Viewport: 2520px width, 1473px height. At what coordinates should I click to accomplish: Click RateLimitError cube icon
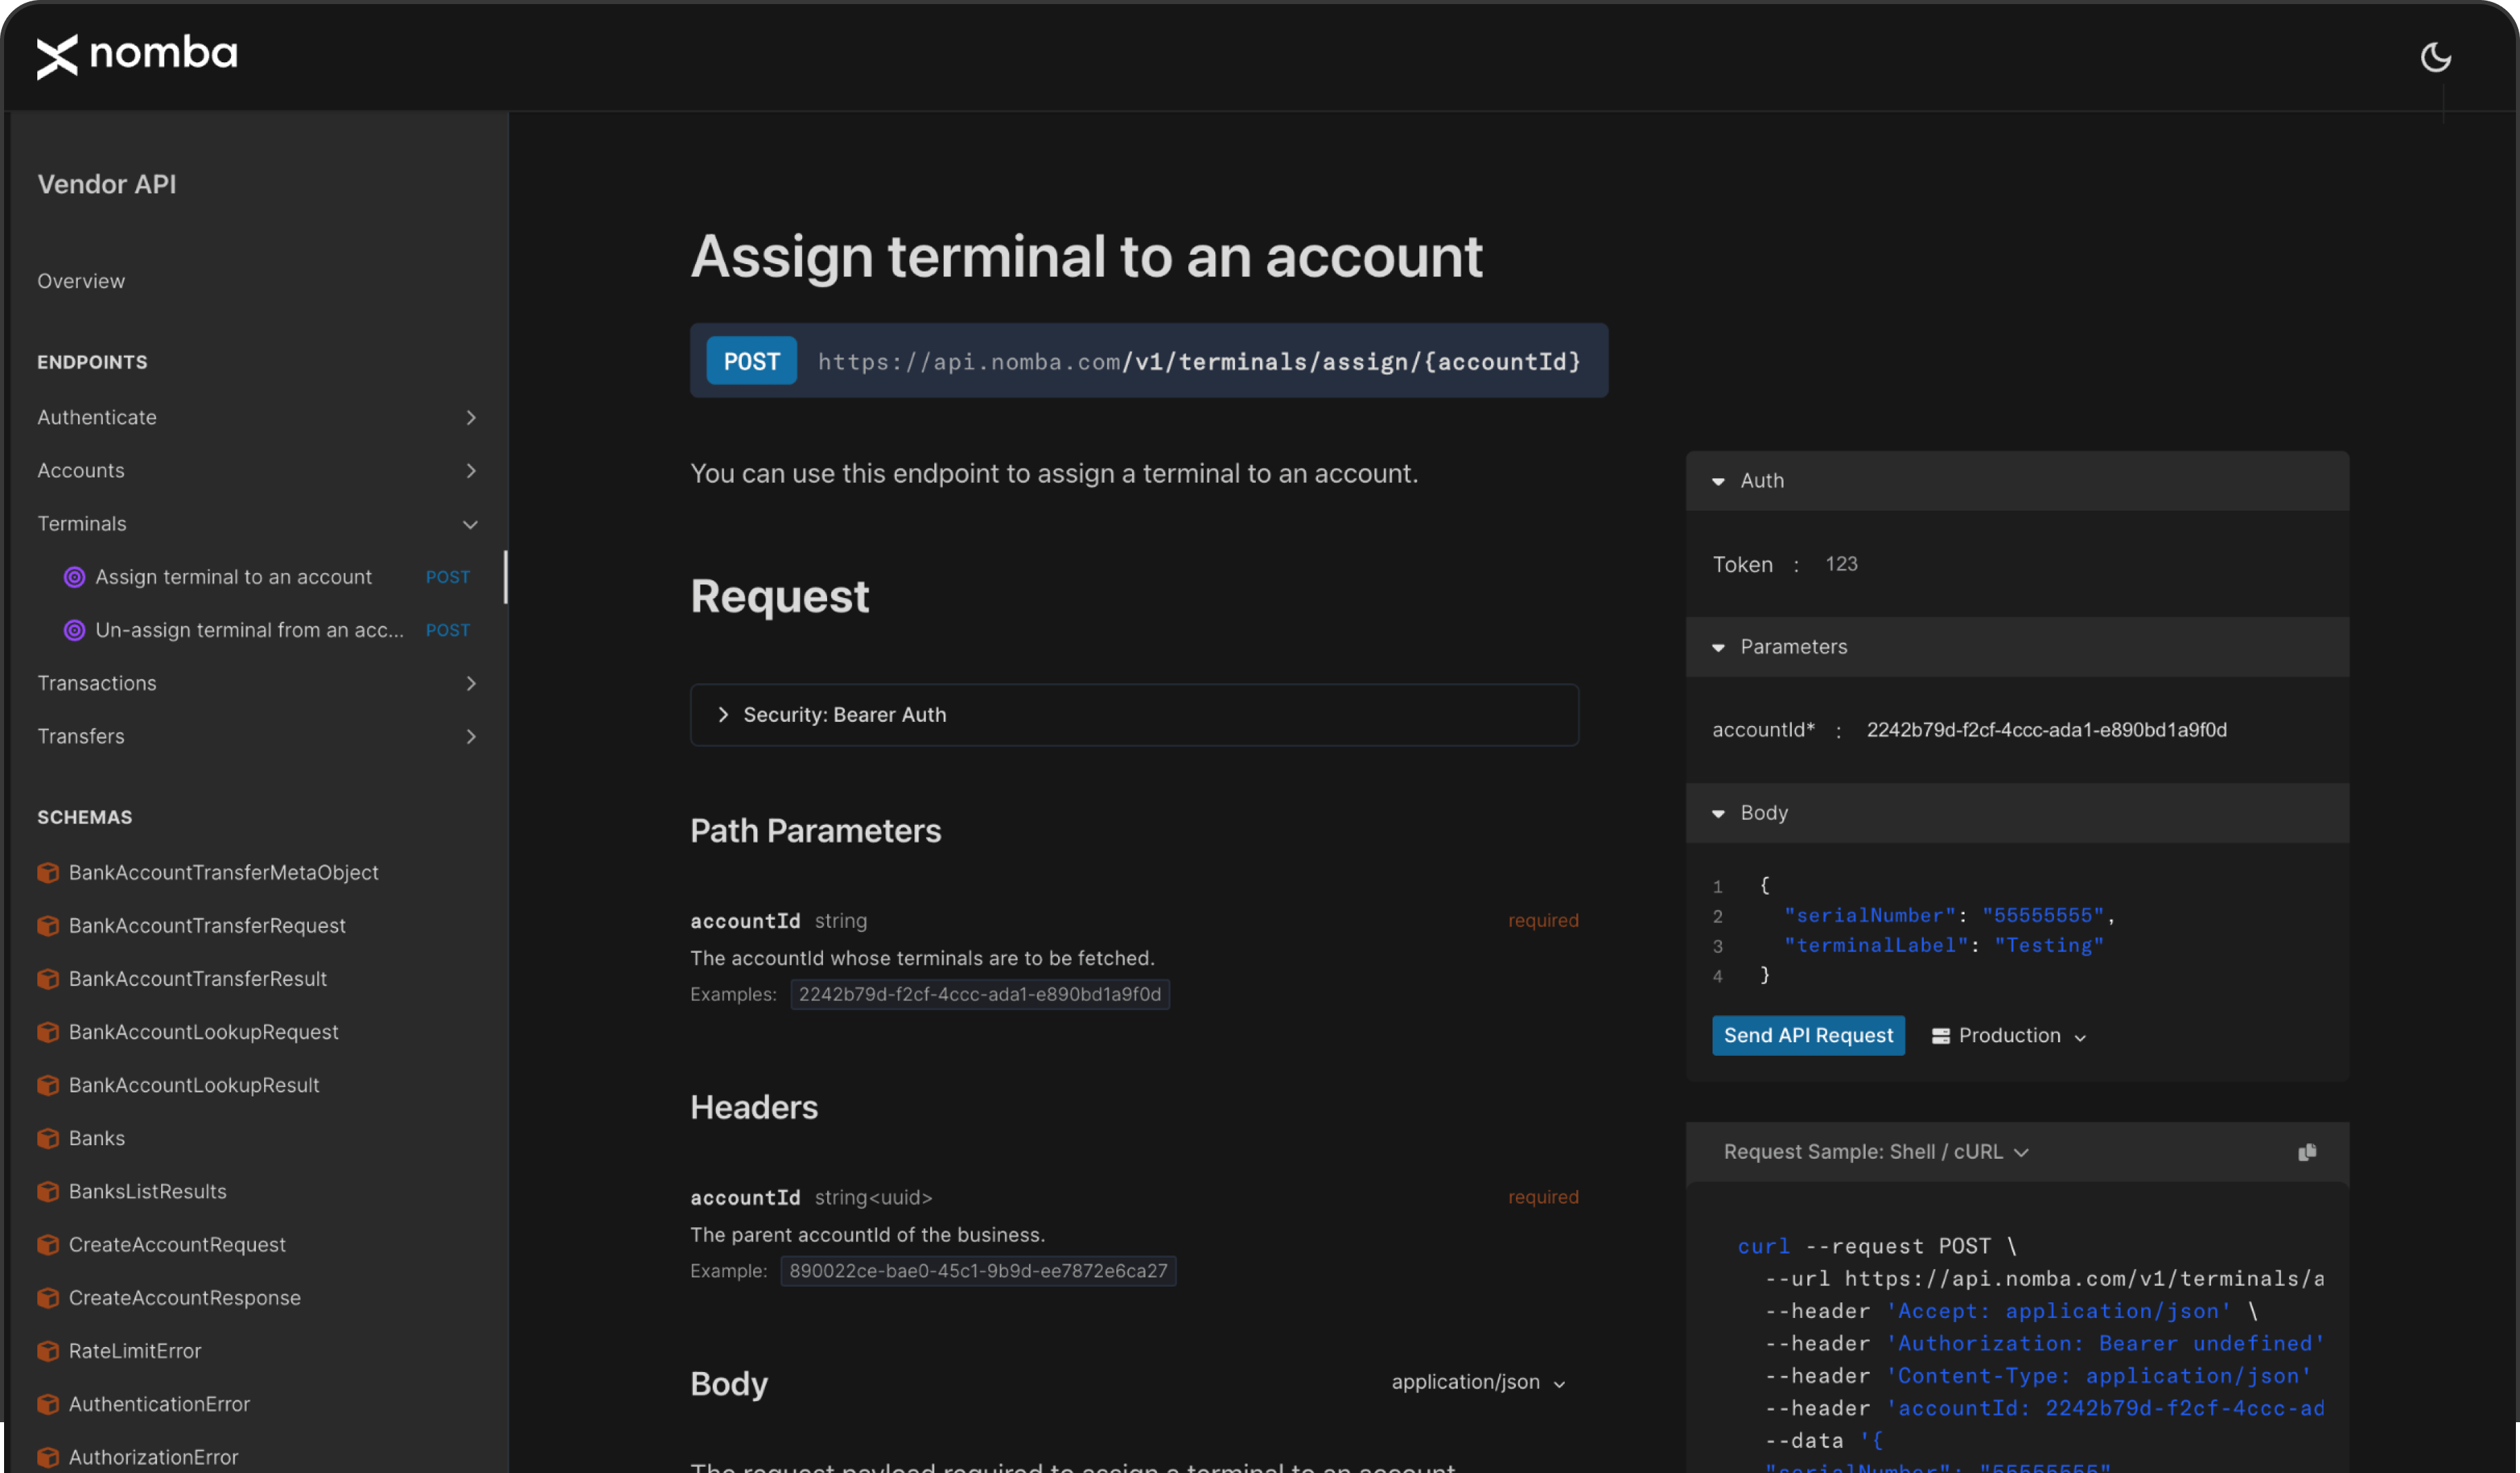pyautogui.click(x=48, y=1350)
